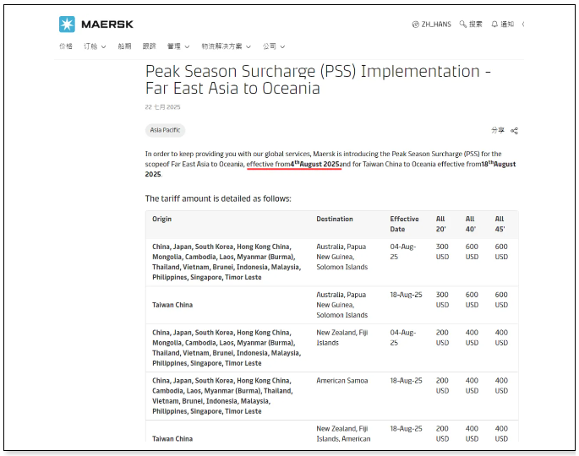The image size is (579, 456).
Task: Click the share icon next to 分享
Action: click(x=514, y=131)
